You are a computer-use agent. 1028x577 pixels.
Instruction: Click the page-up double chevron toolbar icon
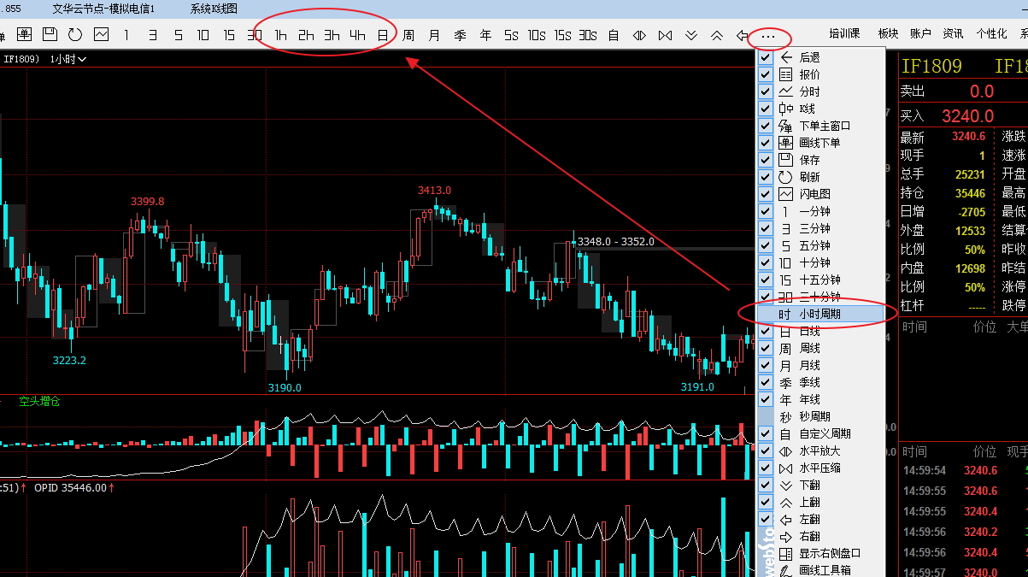coord(717,35)
